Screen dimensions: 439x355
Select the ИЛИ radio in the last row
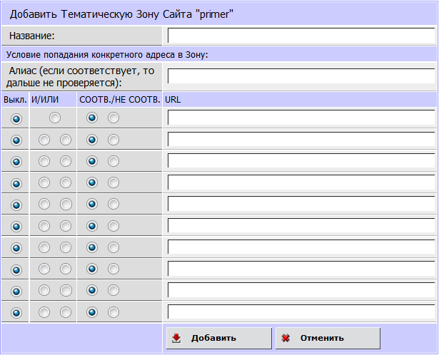[x=66, y=312]
